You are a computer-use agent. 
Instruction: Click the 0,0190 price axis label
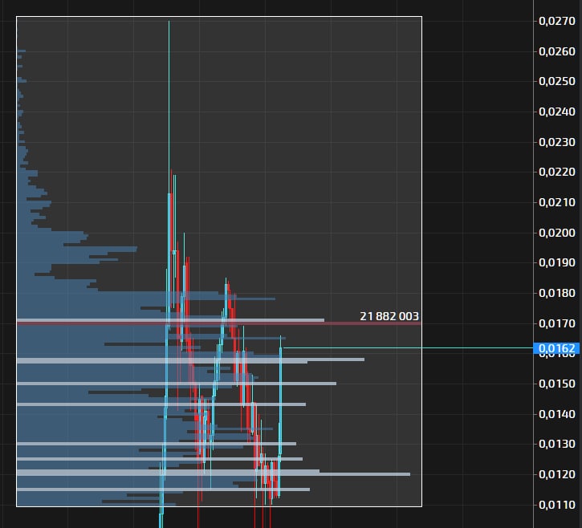point(557,262)
